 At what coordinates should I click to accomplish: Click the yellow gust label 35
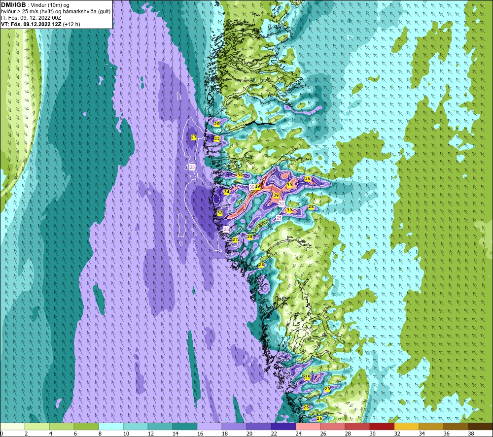coord(308,377)
